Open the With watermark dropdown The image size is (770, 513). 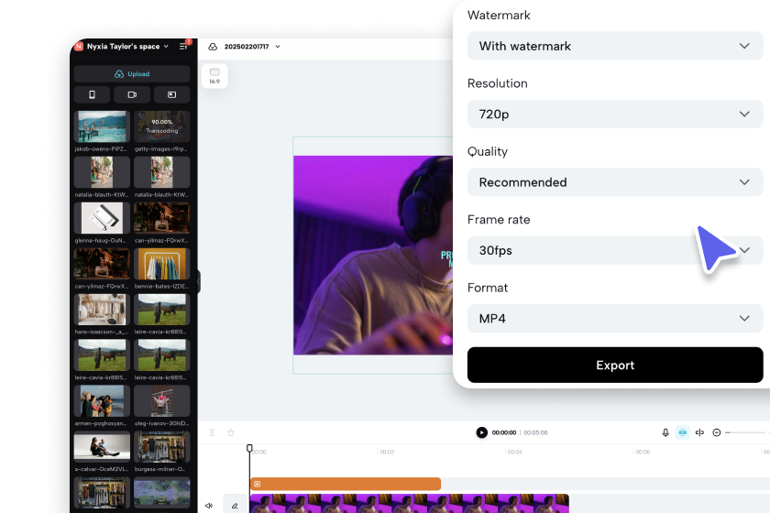[615, 46]
